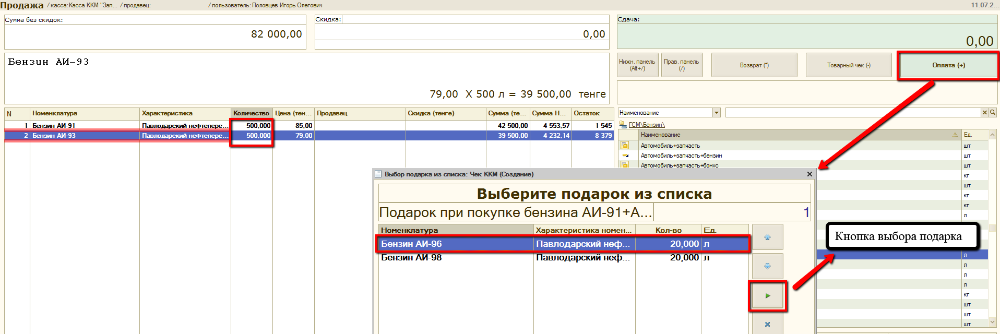Image resolution: width=1000 pixels, height=334 pixels.
Task: Click the green arrow gift select button
Action: pos(767,296)
